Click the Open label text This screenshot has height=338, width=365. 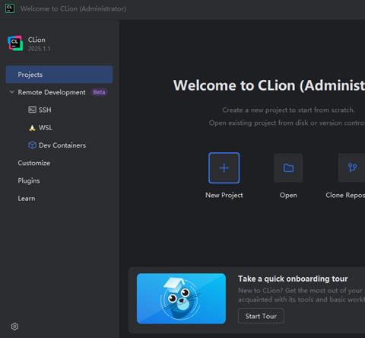[288, 195]
